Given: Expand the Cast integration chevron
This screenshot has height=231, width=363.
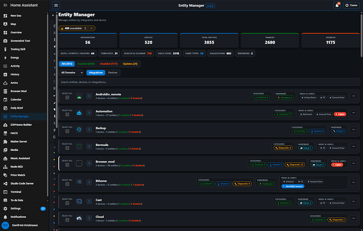Looking at the screenshot, I should [89, 202].
